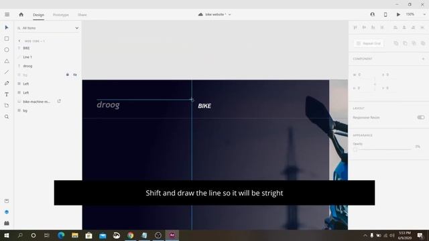Viewport: 429px width, 241px height.
Task: Open the document title dropdown arrow
Action: click(229, 15)
